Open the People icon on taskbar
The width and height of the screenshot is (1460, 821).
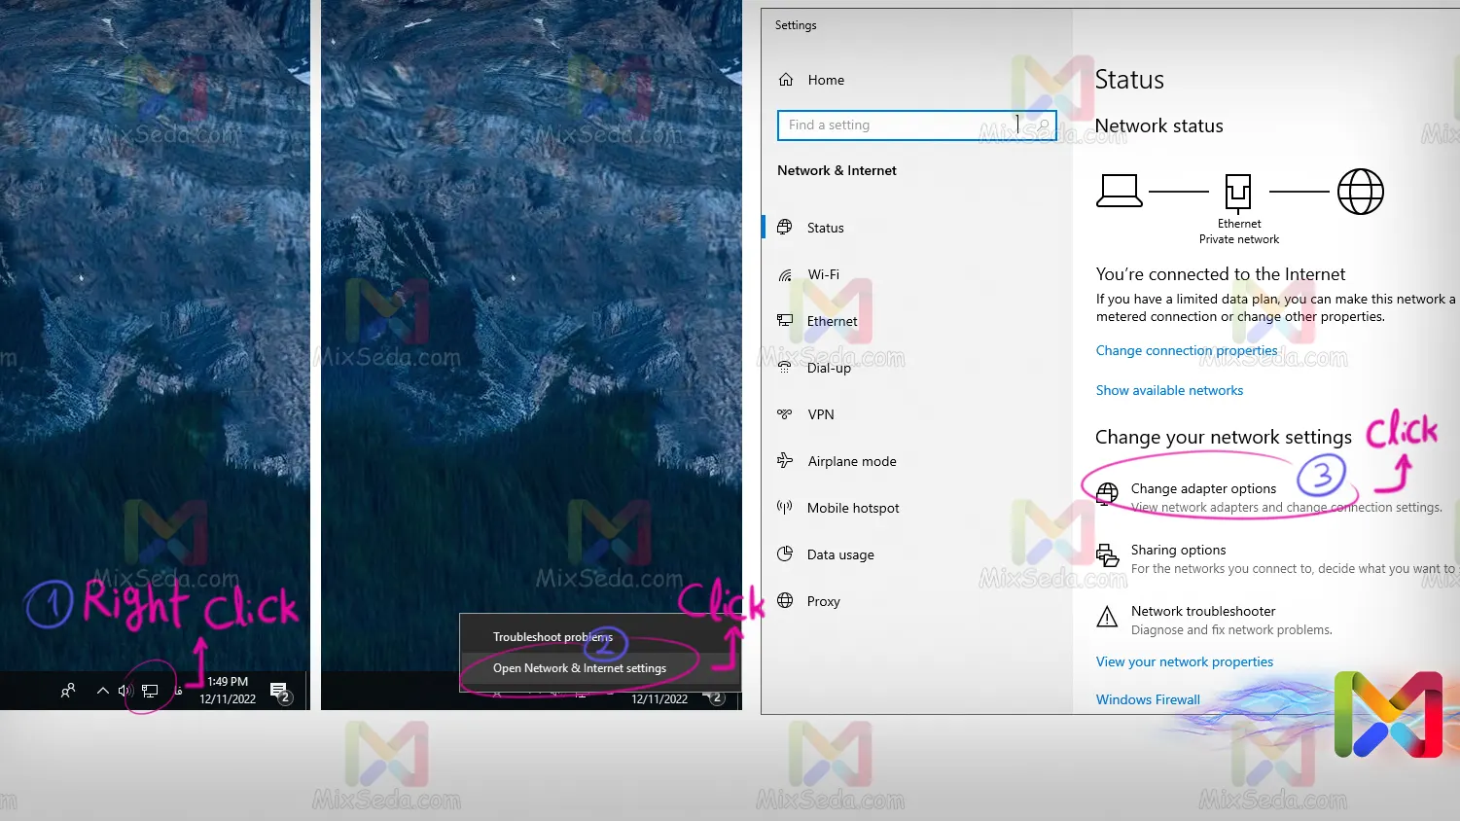coord(68,691)
